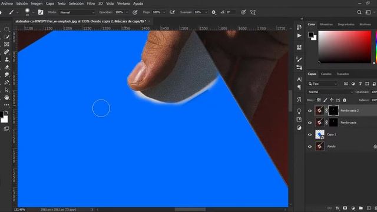Open the three-dots Edit Toolbar button
The width and height of the screenshot is (377, 212).
pos(6,105)
